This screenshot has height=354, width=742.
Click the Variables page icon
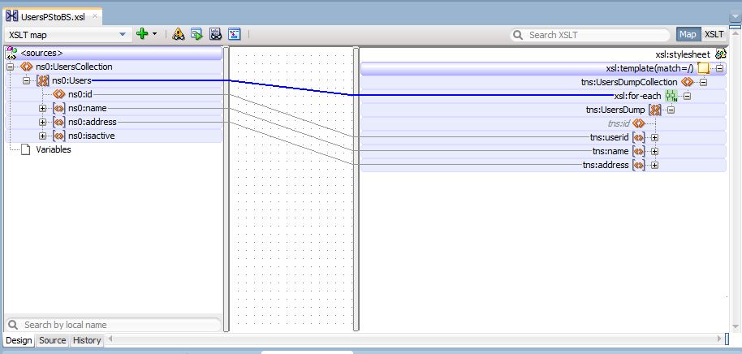point(27,149)
